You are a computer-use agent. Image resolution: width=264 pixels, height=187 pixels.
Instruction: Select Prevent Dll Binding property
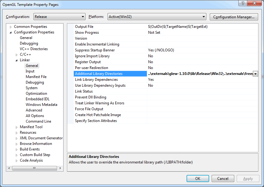click(x=110, y=97)
